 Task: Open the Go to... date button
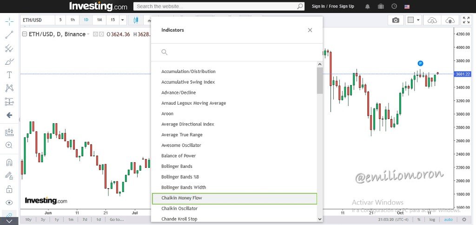117,219
